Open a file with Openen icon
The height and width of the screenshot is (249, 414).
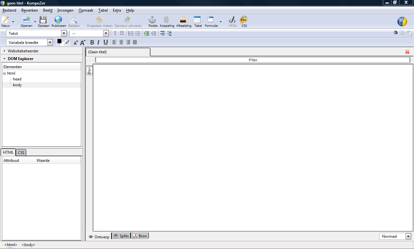pyautogui.click(x=26, y=22)
